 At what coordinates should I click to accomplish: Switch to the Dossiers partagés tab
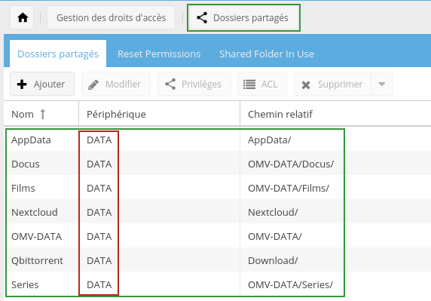pyautogui.click(x=58, y=54)
